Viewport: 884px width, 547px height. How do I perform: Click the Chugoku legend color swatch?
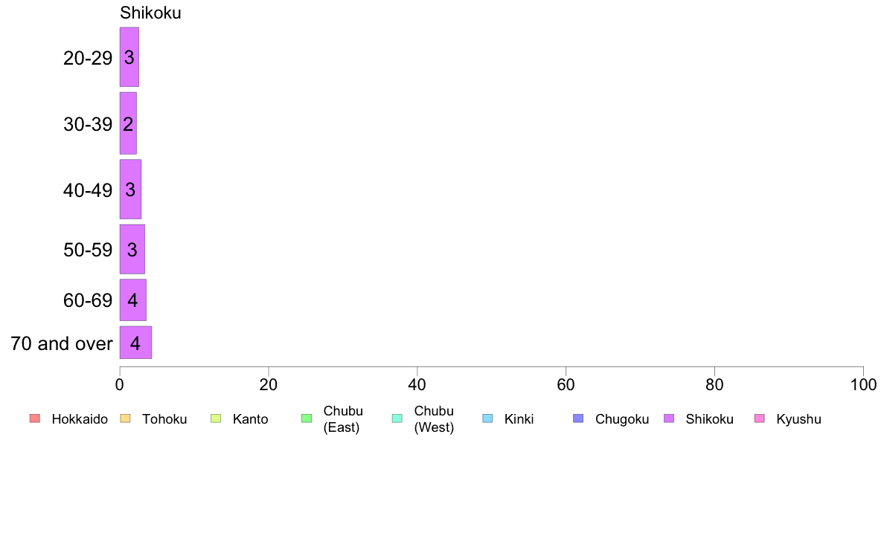click(x=578, y=418)
